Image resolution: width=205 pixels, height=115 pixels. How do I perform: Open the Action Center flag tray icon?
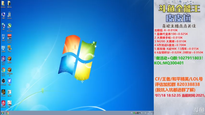tap(142, 113)
